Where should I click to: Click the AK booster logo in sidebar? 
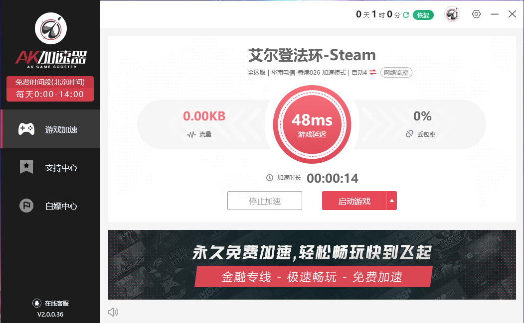pyautogui.click(x=51, y=41)
